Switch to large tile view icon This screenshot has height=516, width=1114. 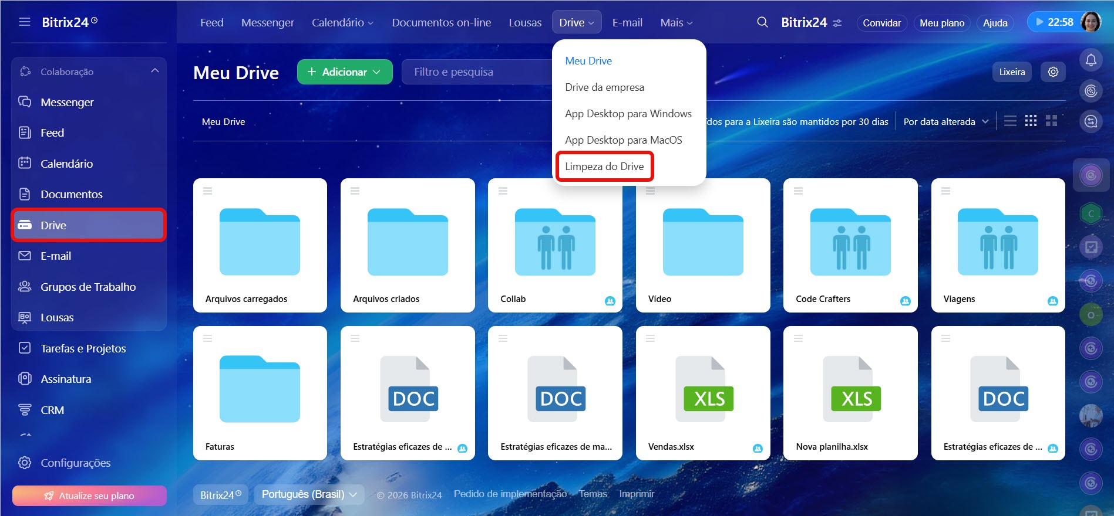(x=1051, y=121)
